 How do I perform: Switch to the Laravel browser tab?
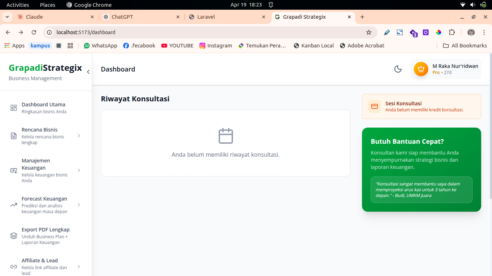click(x=227, y=17)
